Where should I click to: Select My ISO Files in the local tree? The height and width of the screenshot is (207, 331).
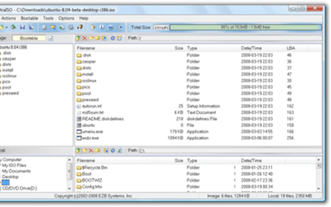tap(14, 166)
